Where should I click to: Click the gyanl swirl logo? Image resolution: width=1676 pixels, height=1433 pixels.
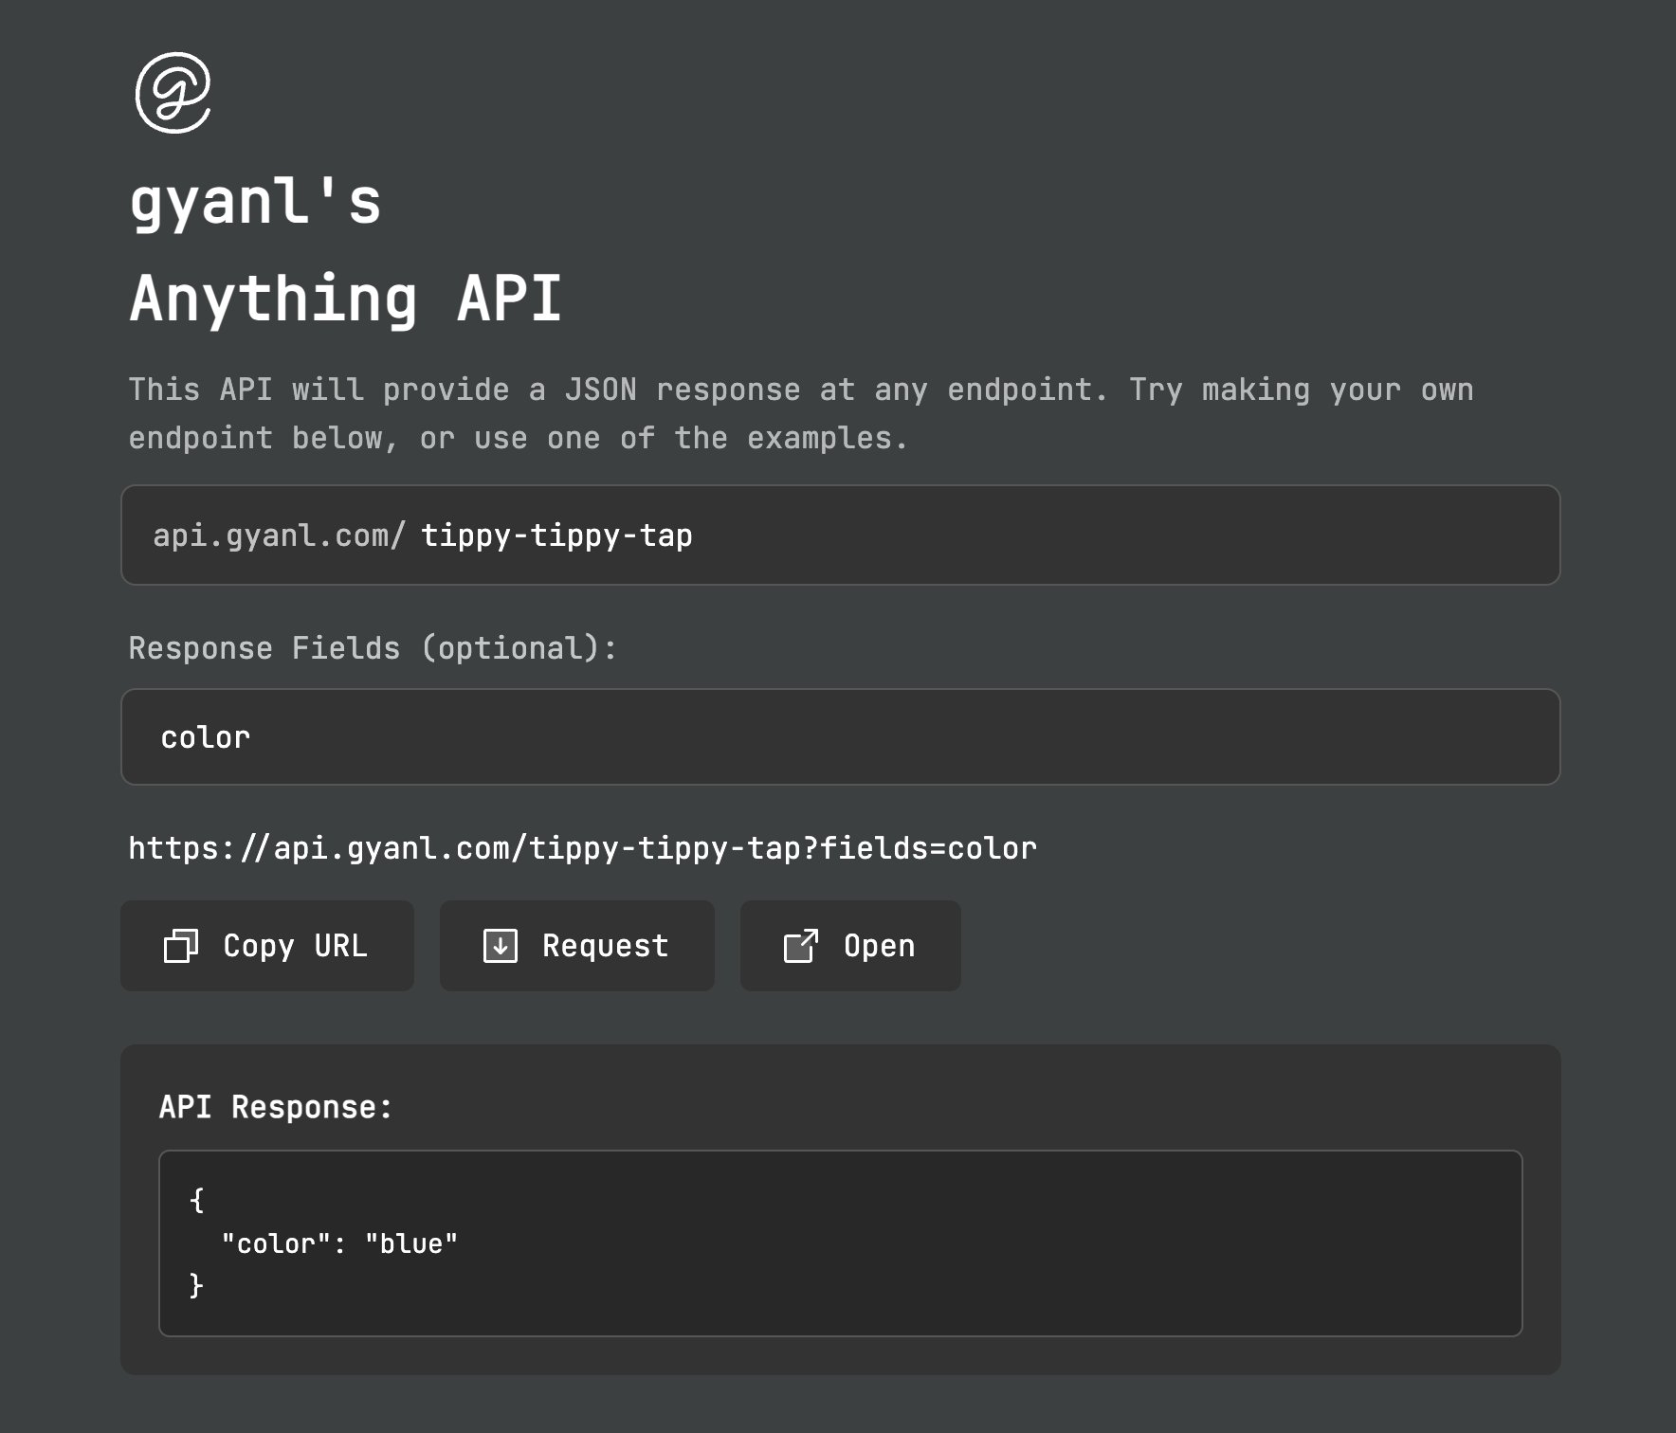click(x=173, y=93)
